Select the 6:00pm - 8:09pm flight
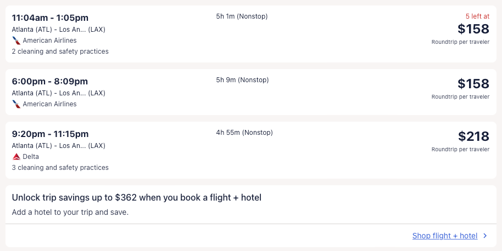The image size is (502, 251). (50, 82)
